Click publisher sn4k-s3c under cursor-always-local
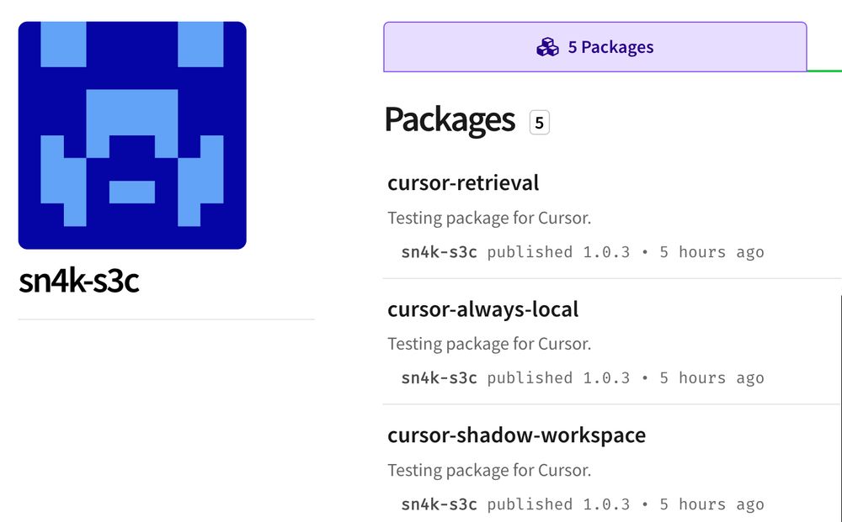The height and width of the screenshot is (522, 842). (439, 378)
